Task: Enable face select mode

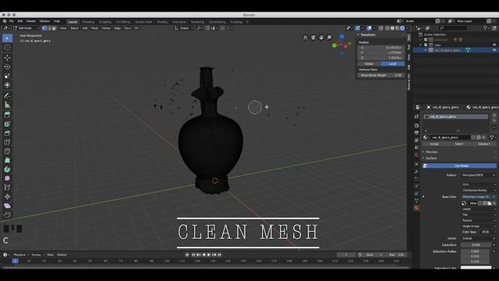Action: pos(54,28)
